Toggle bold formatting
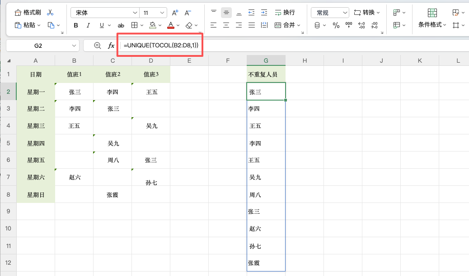 pos(76,25)
